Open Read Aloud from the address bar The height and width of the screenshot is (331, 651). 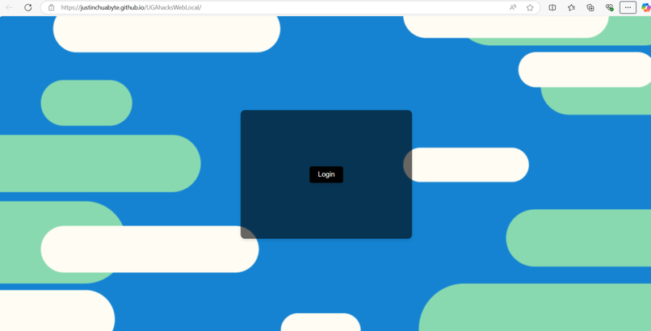[x=513, y=7]
